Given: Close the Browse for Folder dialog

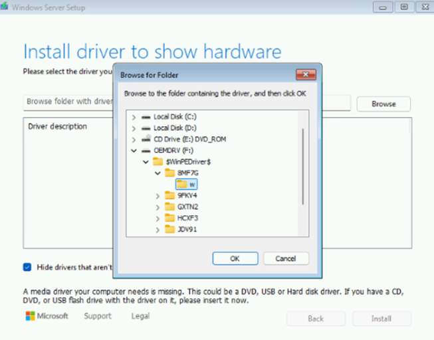Looking at the screenshot, I should [306, 74].
